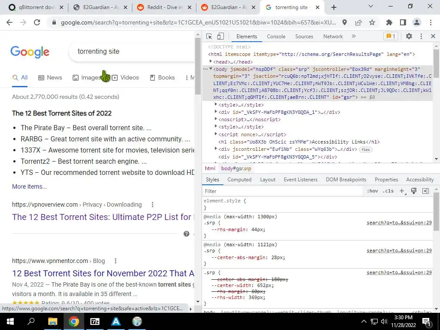The image size is (440, 330).
Task: Switch to the Videos results tab
Action: [x=125, y=78]
